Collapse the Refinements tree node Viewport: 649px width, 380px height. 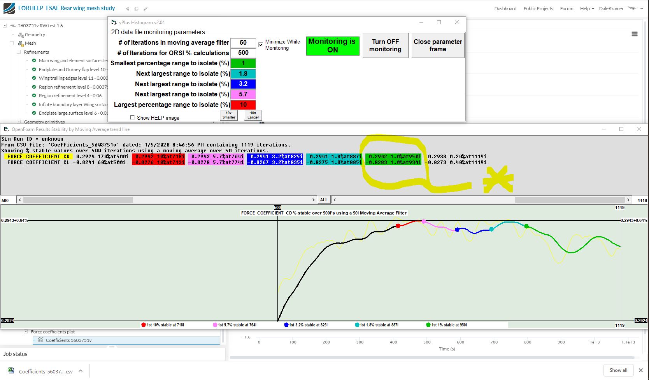click(19, 52)
